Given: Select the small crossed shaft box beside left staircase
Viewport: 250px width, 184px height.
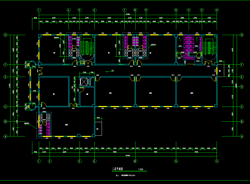Looking at the screenshot, I should pos(82,63).
